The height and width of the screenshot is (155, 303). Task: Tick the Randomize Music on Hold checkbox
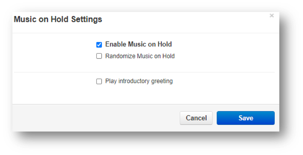[99, 56]
